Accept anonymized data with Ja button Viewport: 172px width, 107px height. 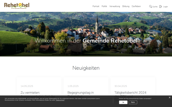click(x=123, y=102)
